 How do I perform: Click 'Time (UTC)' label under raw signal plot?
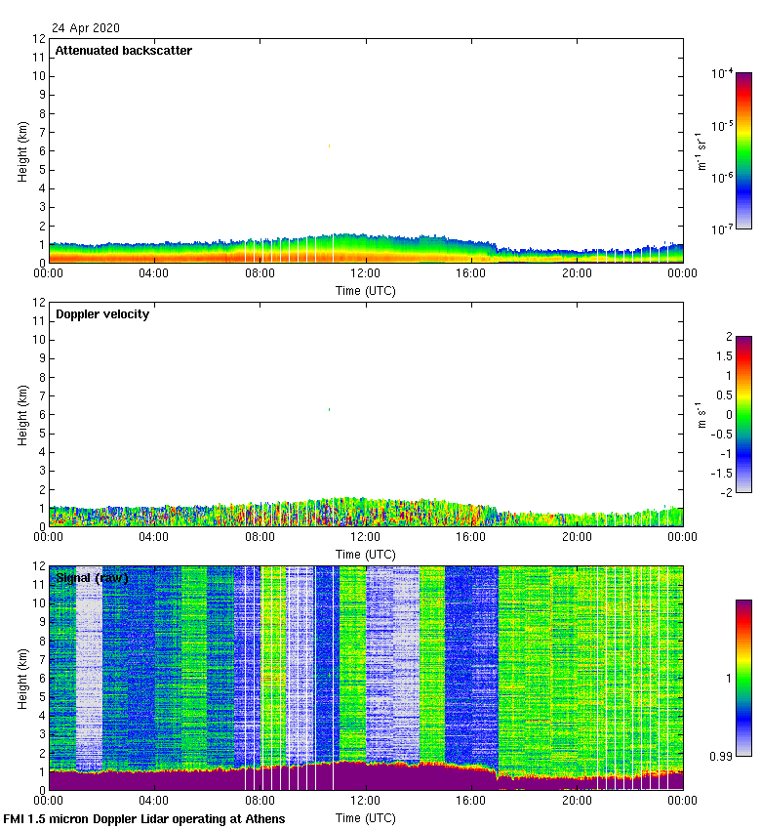click(x=366, y=817)
